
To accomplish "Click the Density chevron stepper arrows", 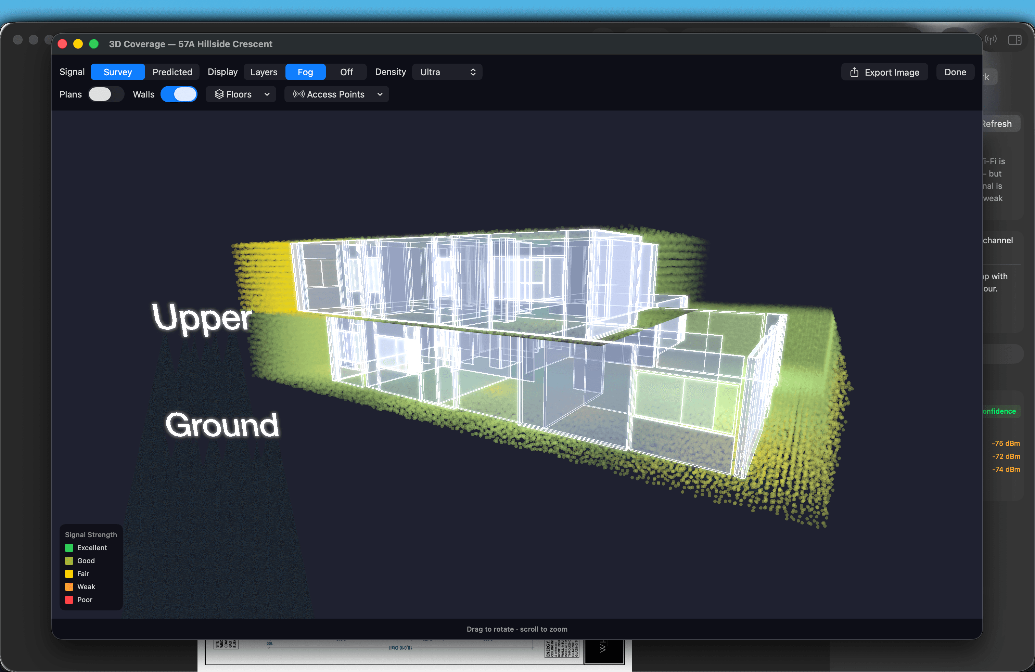I will pyautogui.click(x=473, y=72).
